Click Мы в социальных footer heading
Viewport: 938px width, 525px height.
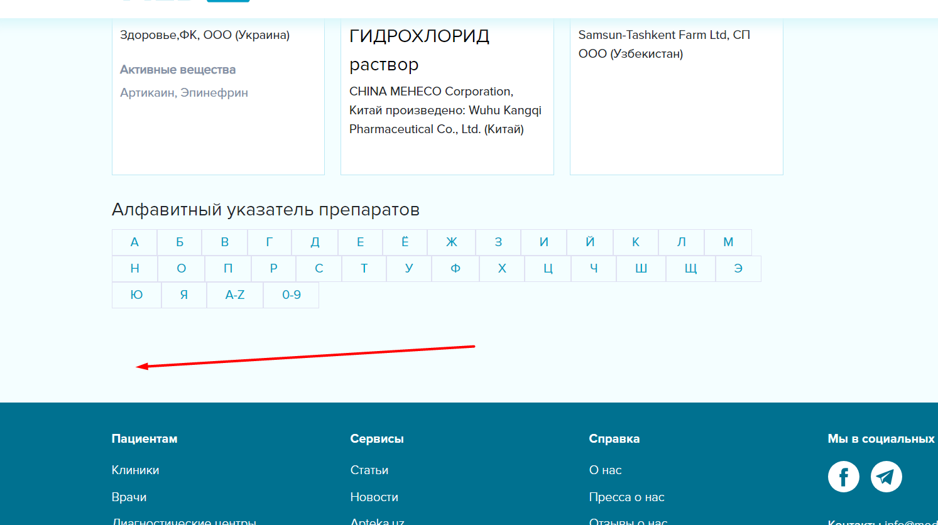pos(881,439)
